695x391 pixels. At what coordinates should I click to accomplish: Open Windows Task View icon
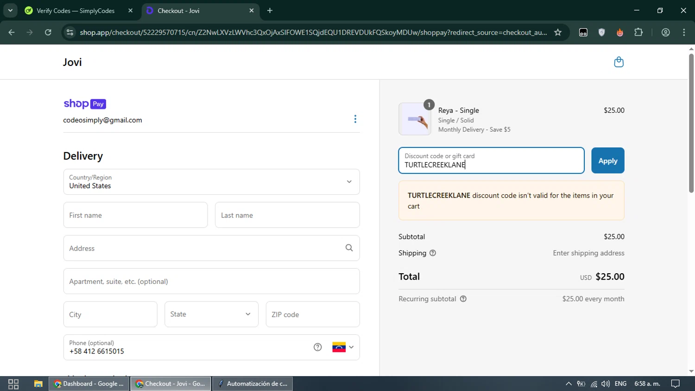(13, 384)
